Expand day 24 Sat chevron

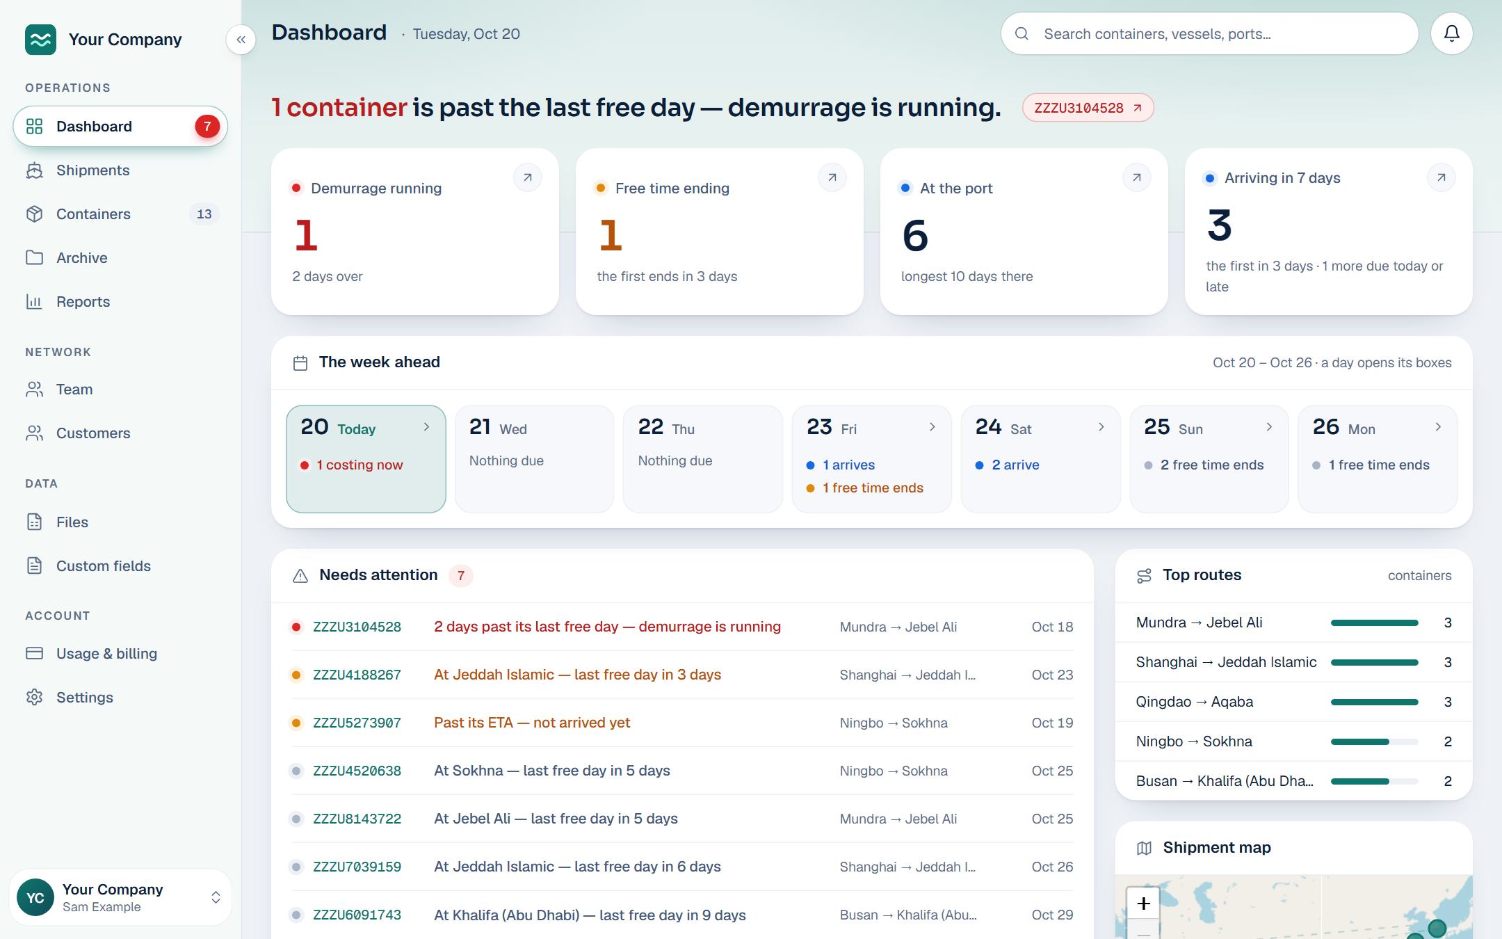1101,427
